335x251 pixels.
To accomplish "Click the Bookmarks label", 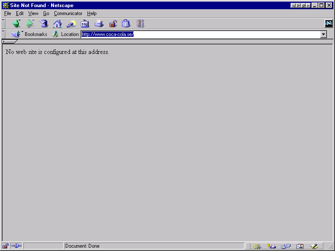I will (x=36, y=34).
